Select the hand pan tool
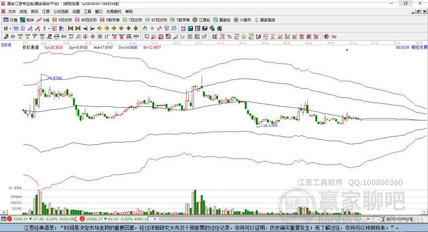The height and width of the screenshot is (232, 428). pyautogui.click(x=145, y=28)
